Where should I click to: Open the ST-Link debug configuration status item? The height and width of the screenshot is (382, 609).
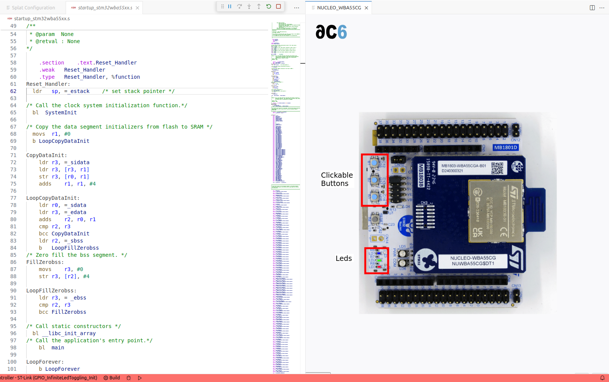49,378
